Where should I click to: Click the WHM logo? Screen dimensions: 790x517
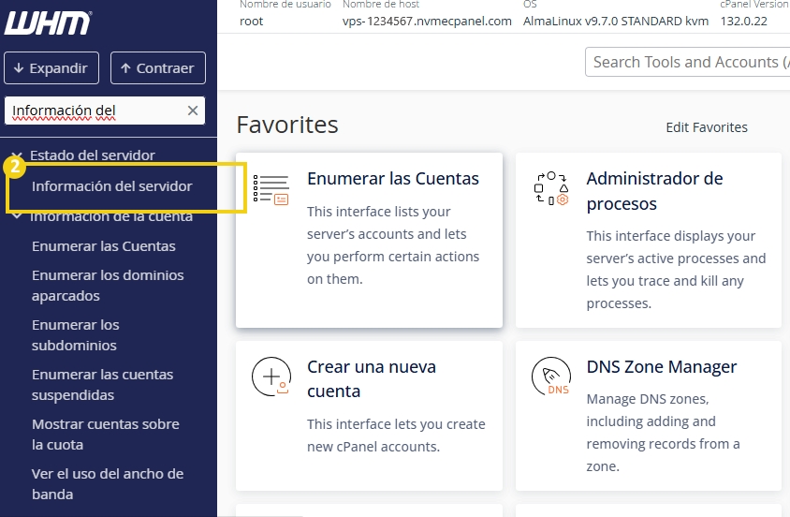[48, 23]
